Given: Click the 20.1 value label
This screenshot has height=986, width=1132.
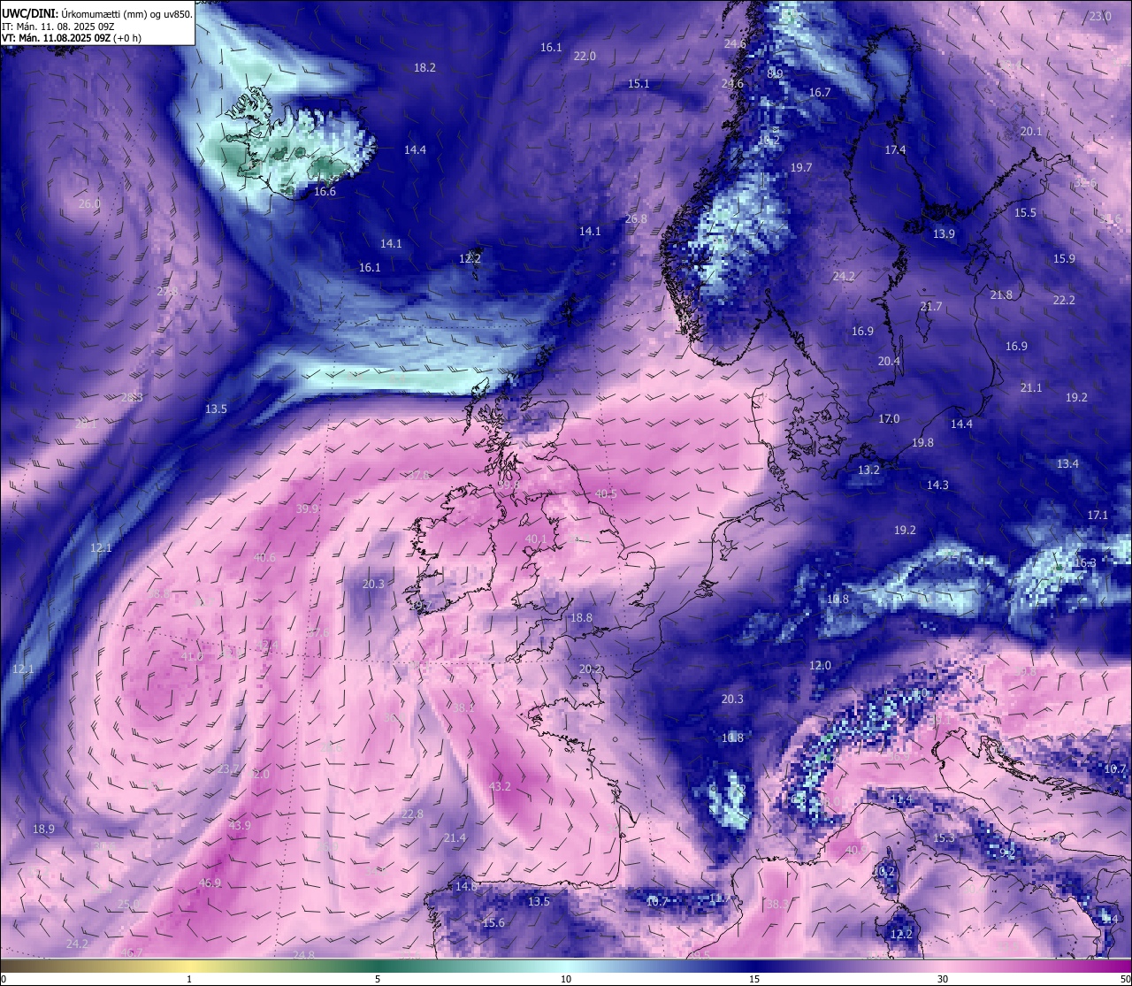Looking at the screenshot, I should pos(1030,131).
